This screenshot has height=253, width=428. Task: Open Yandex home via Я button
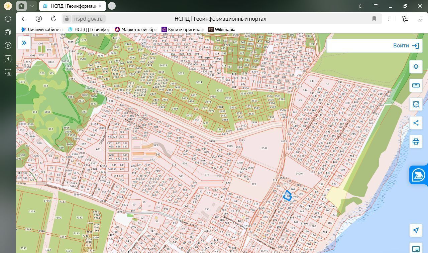[x=39, y=19]
